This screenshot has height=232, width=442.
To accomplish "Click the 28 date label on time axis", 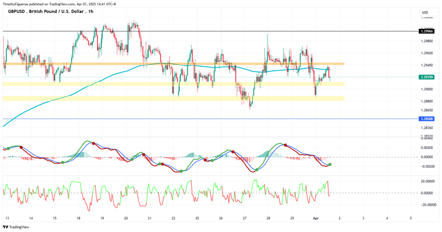I will (268, 218).
